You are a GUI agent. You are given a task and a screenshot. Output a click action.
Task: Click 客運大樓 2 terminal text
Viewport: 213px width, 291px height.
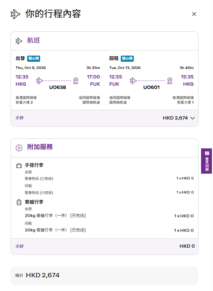tap(24, 103)
